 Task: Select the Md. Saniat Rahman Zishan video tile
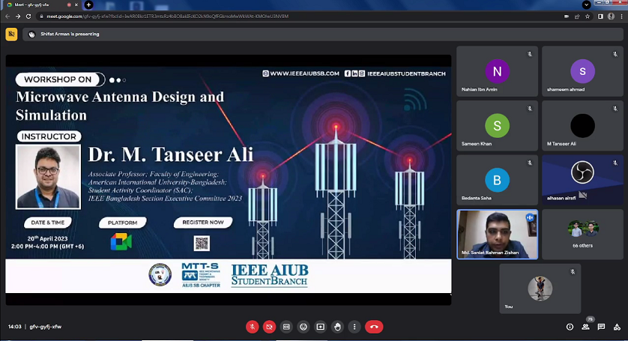[497, 234]
